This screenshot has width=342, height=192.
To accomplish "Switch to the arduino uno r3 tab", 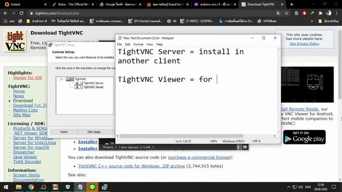I will pos(215,4).
